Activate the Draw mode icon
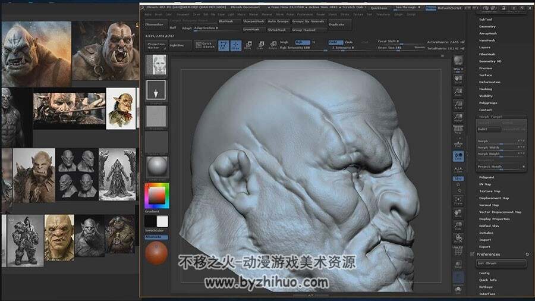Image resolution: width=535 pixels, height=301 pixels. pos(236,45)
